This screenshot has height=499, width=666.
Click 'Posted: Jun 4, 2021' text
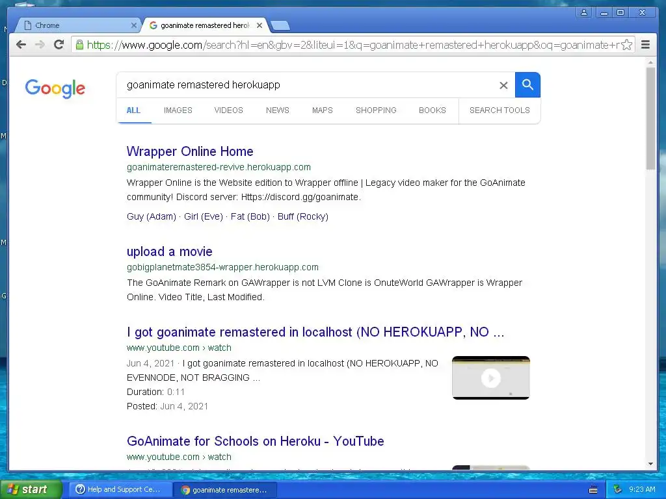point(167,407)
